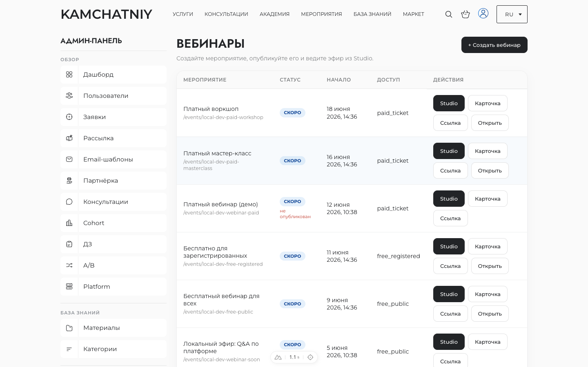This screenshot has height=367, width=588.
Task: Open the RU language dropdown
Action: coord(512,14)
